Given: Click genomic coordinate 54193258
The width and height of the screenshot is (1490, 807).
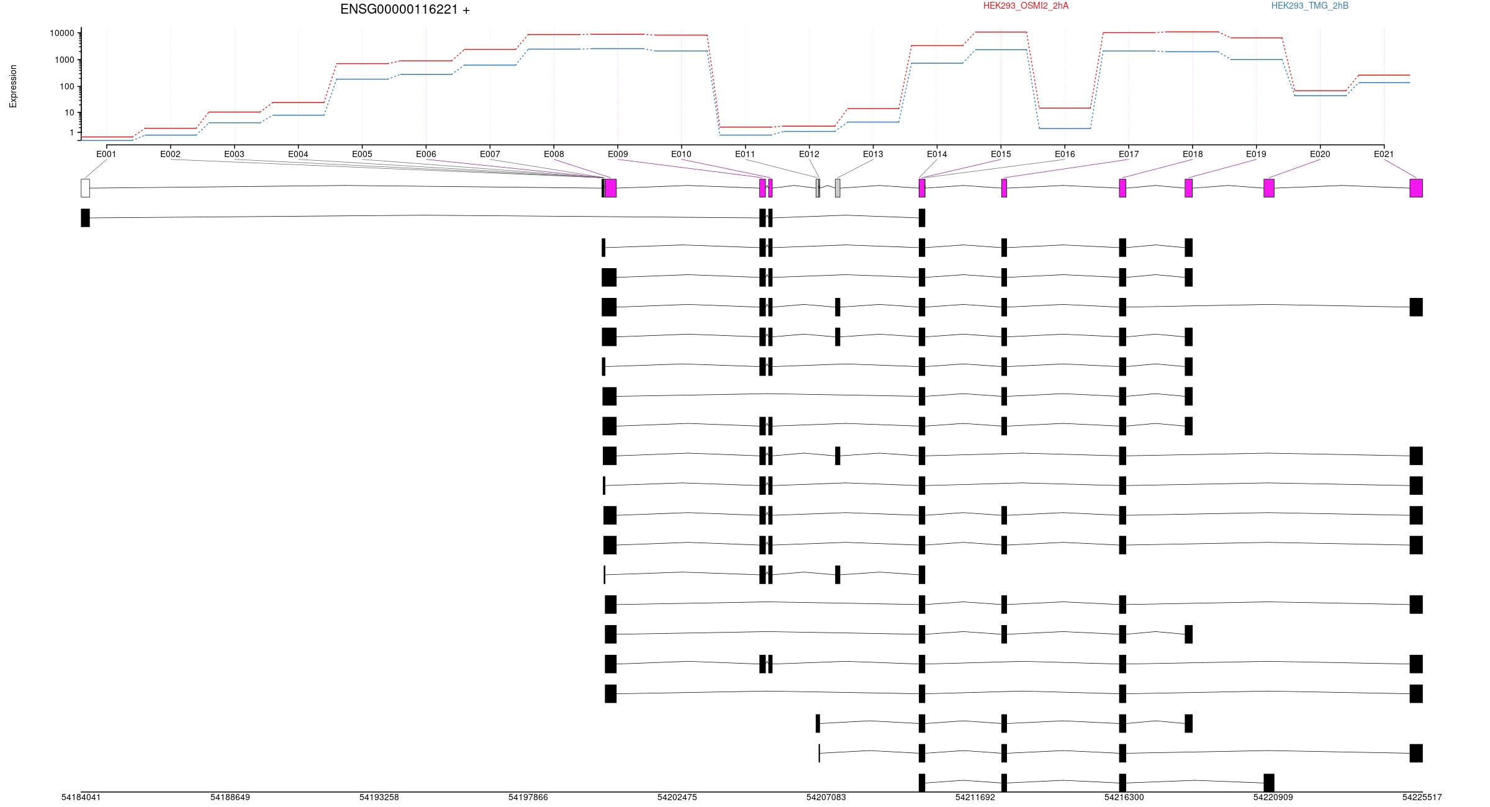Looking at the screenshot, I should (379, 797).
